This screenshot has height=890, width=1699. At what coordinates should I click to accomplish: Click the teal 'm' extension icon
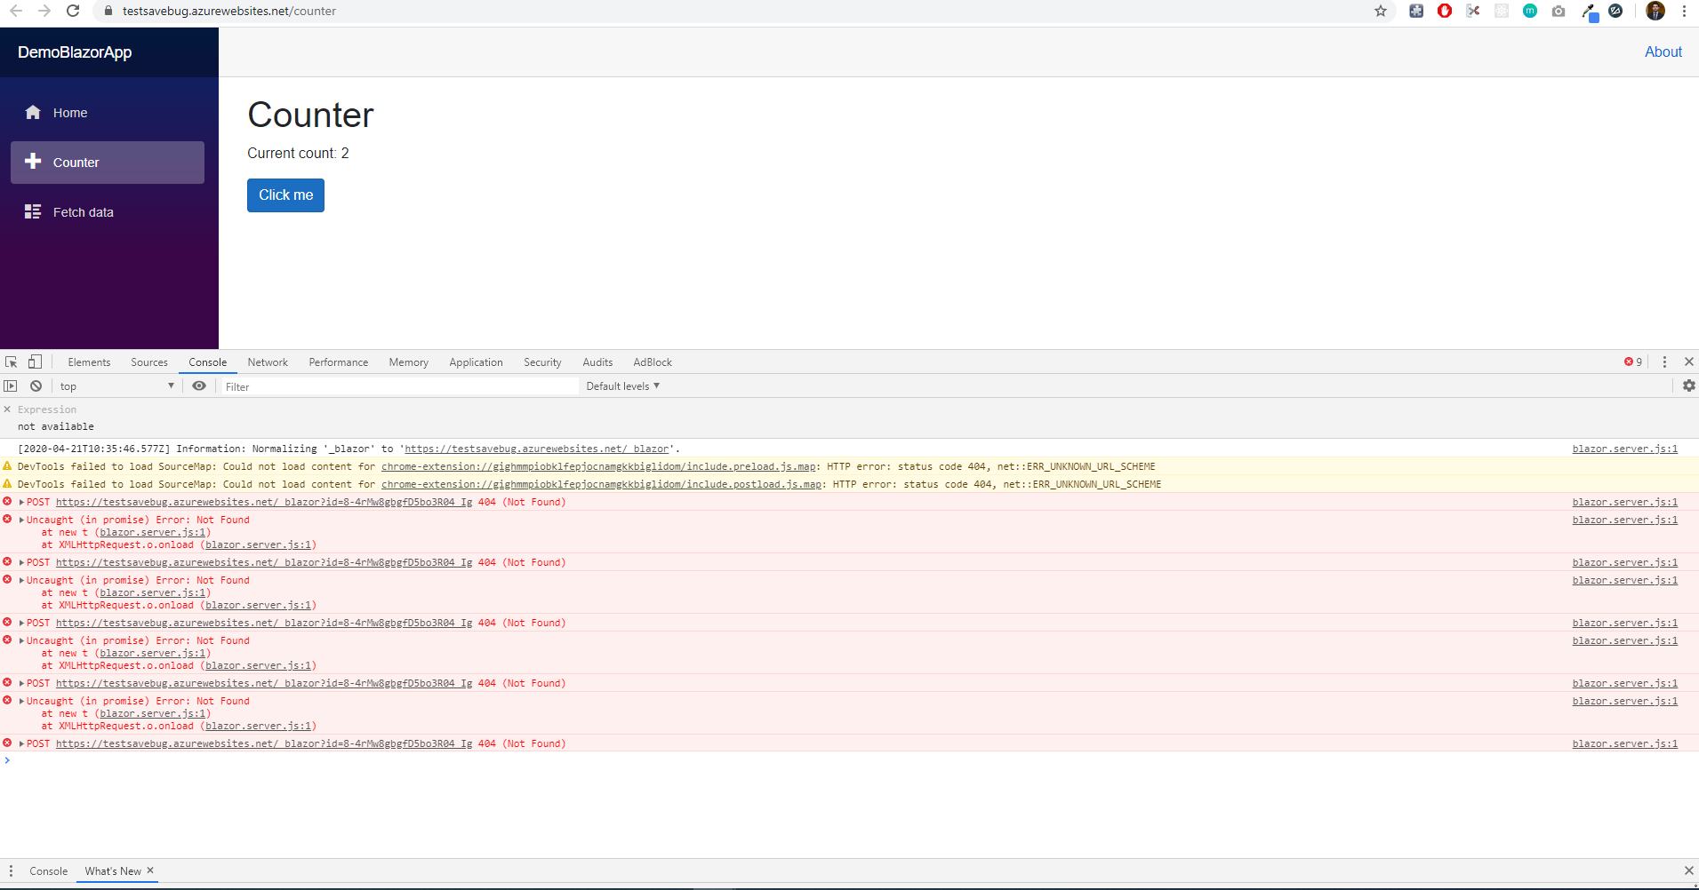pyautogui.click(x=1530, y=11)
